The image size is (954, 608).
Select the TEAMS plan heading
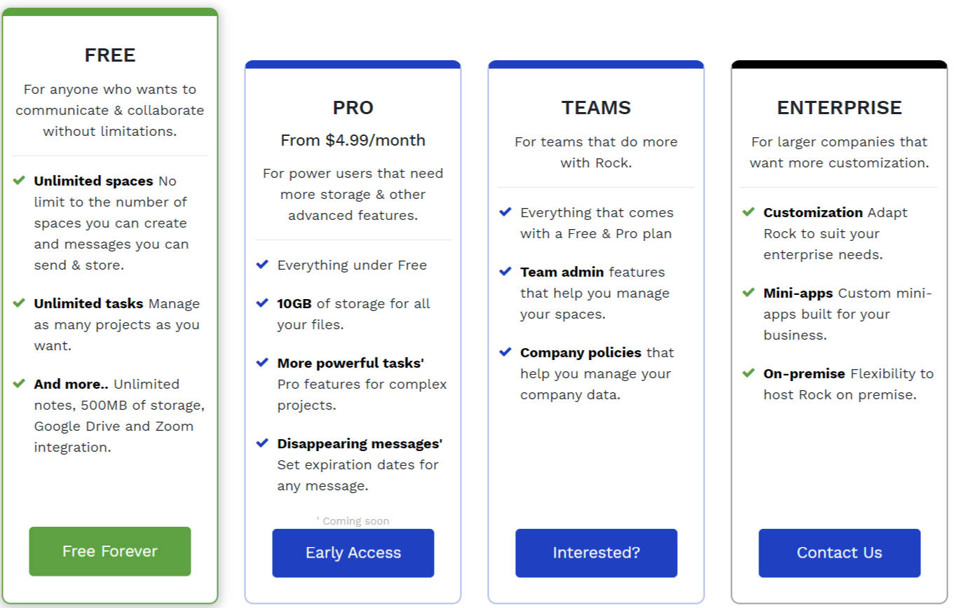click(x=596, y=107)
